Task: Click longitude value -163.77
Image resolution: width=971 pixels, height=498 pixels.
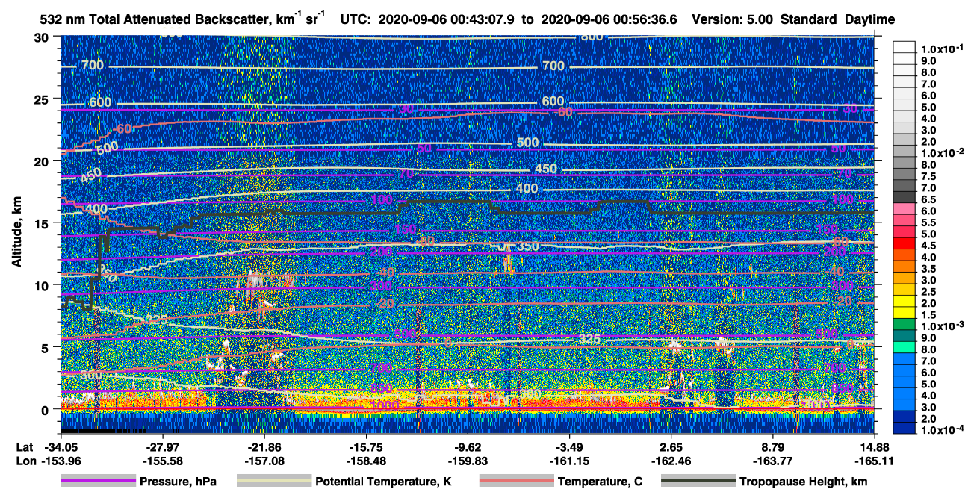Action: pos(773,461)
